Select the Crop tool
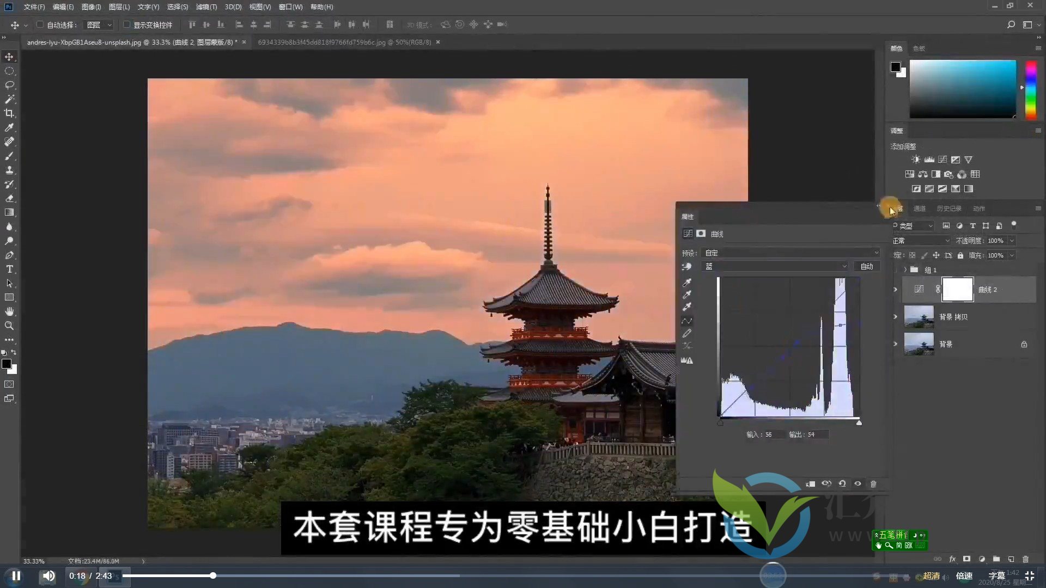The height and width of the screenshot is (588, 1046). pyautogui.click(x=9, y=113)
